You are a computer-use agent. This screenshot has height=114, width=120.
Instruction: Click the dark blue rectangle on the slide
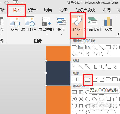point(58,73)
